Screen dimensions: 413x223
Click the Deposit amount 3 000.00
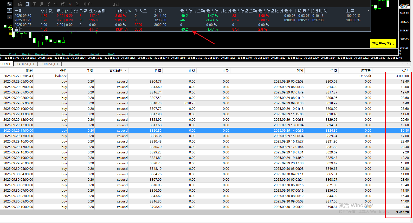[x=402, y=76]
